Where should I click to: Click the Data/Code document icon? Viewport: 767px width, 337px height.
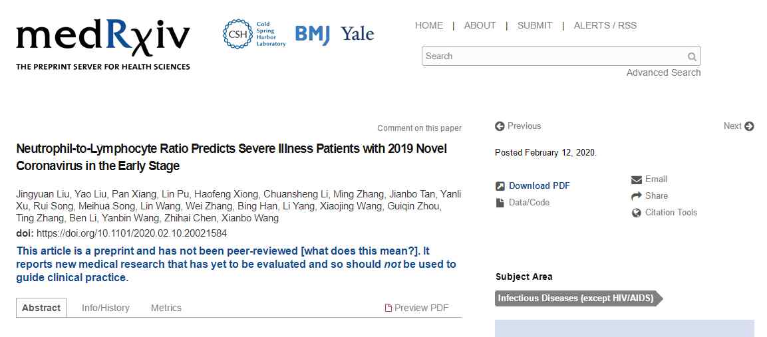click(500, 203)
